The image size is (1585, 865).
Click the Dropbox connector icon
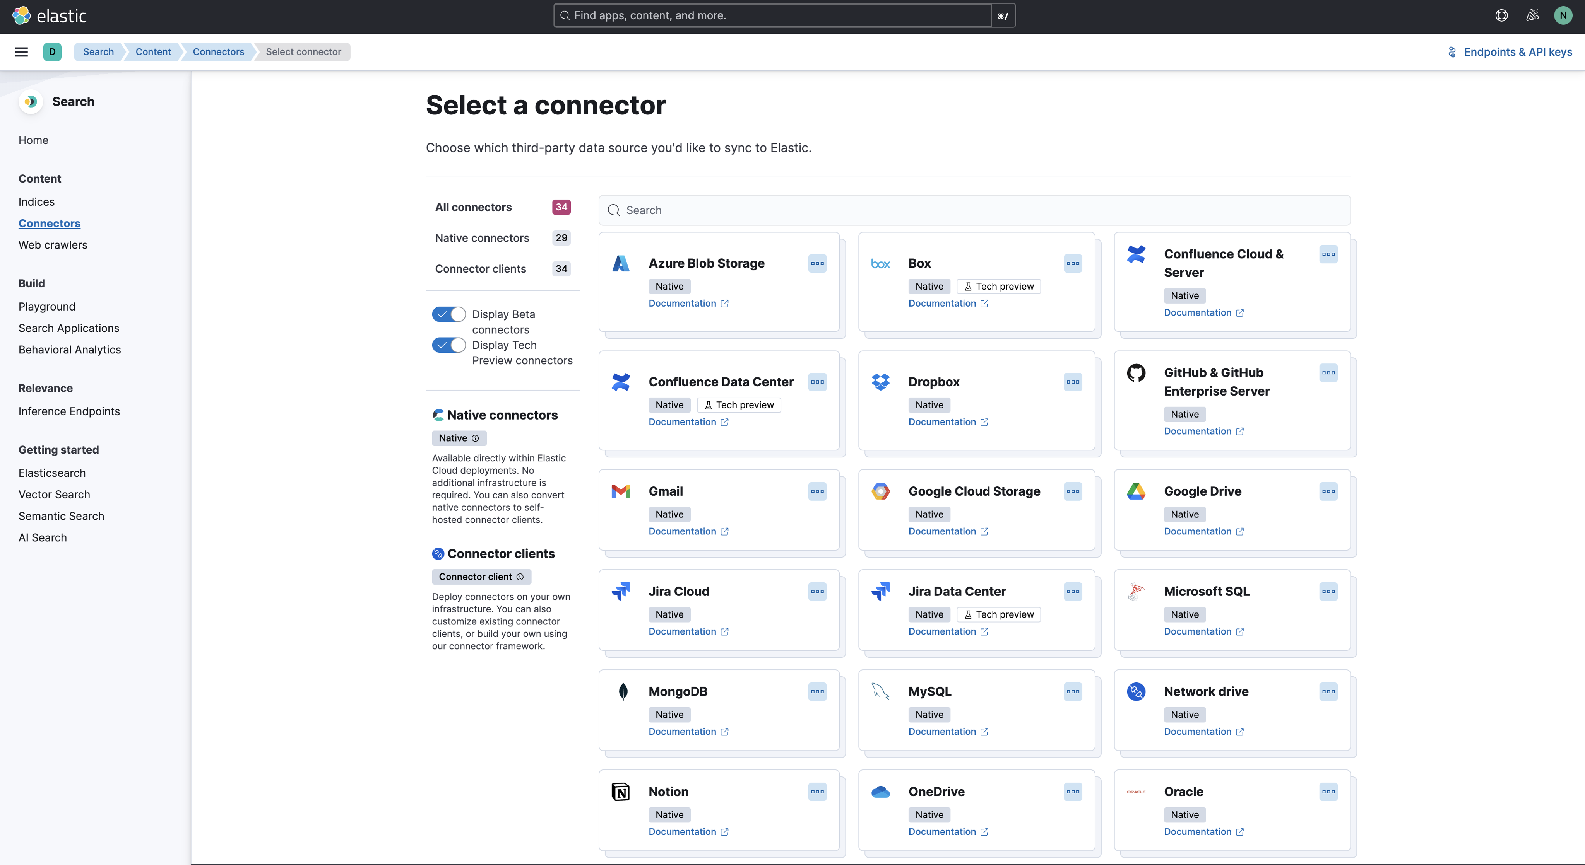(x=880, y=381)
